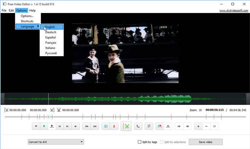The width and height of the screenshot is (250, 149).
Task: Click the rotate video button
Action: [x=138, y=126]
